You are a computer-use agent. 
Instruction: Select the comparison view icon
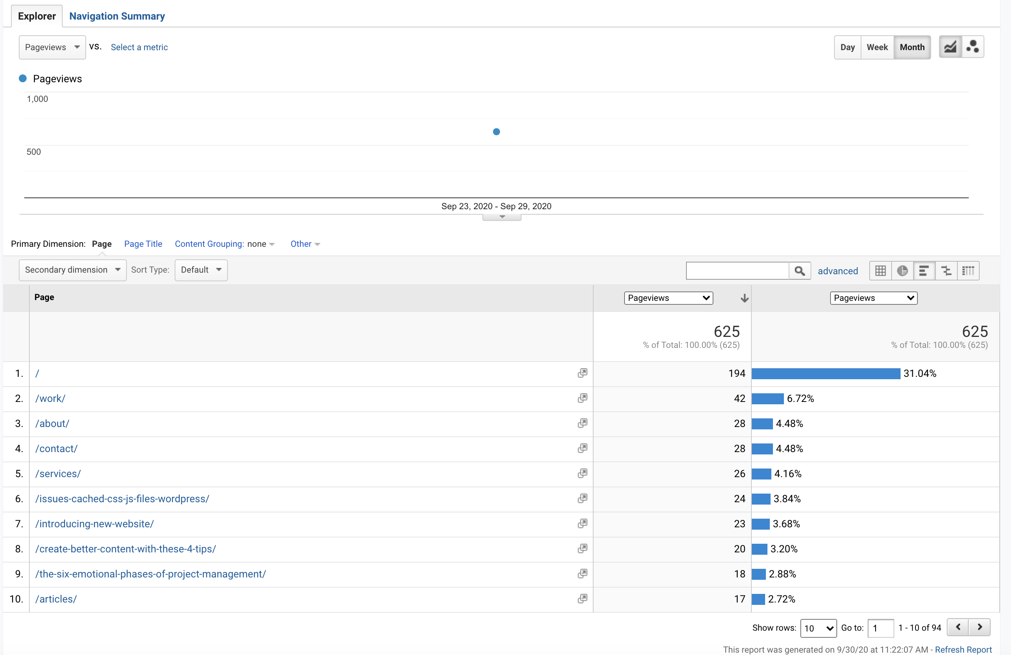pos(946,271)
